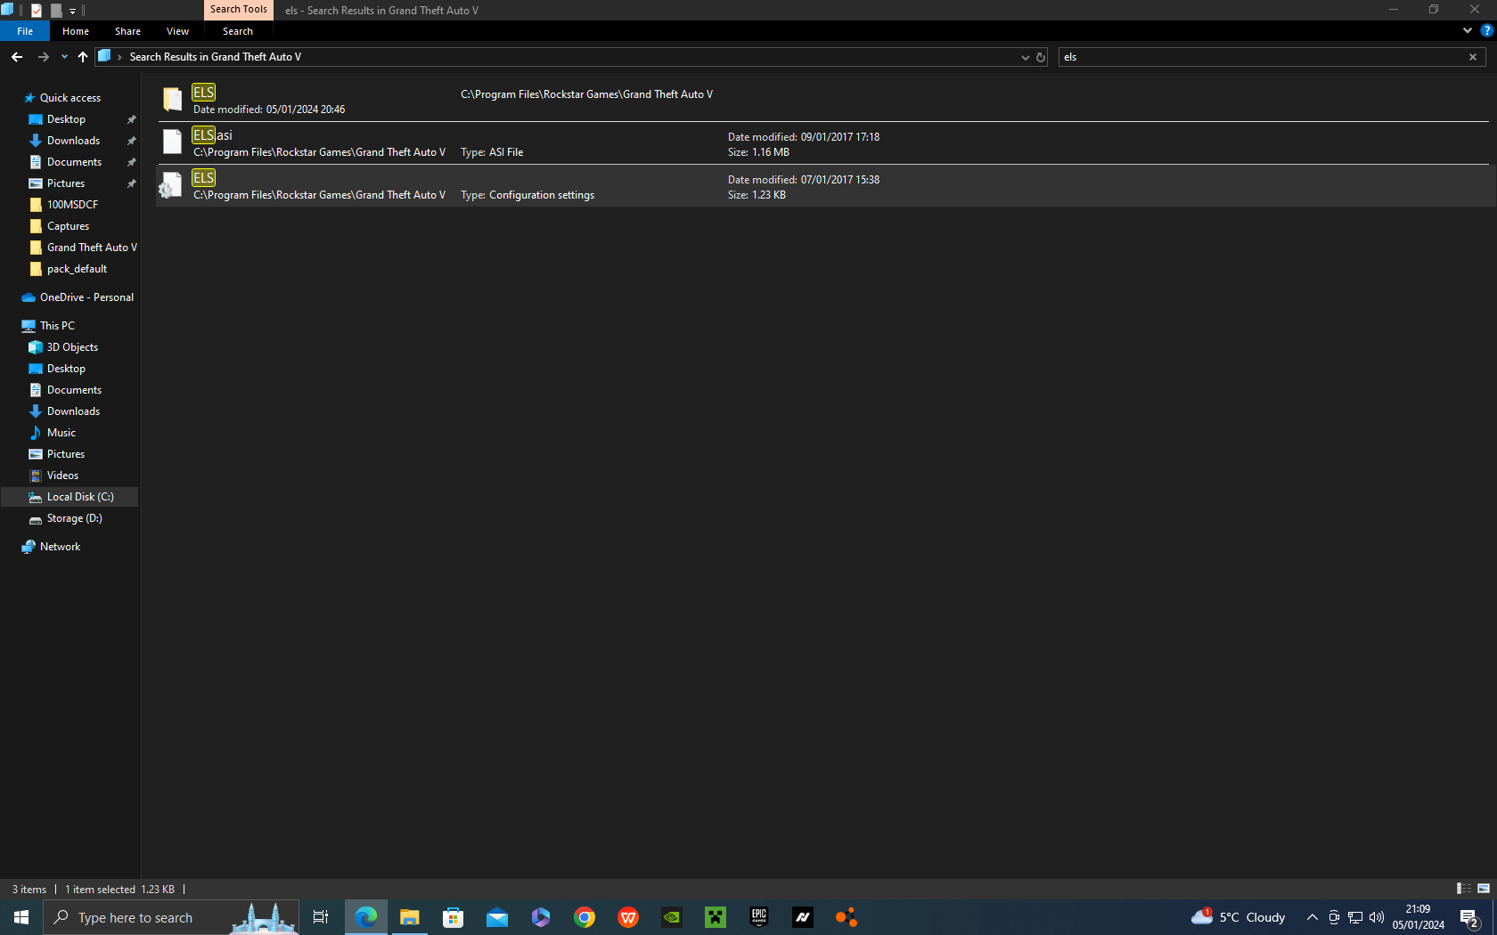Open Music under This PC

(x=61, y=433)
